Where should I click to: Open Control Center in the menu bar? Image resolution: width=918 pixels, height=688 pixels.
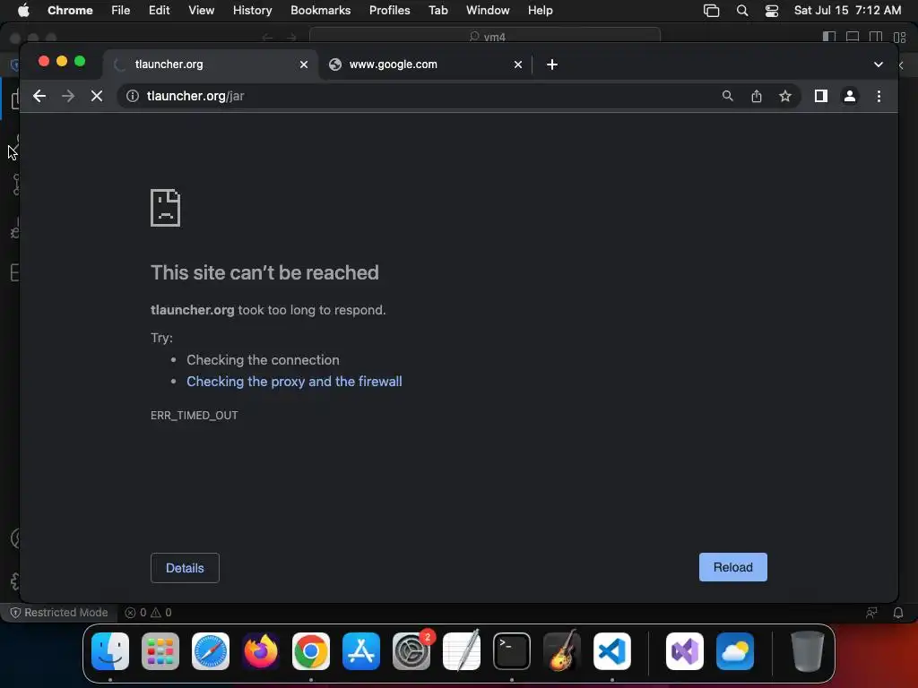coord(772,11)
